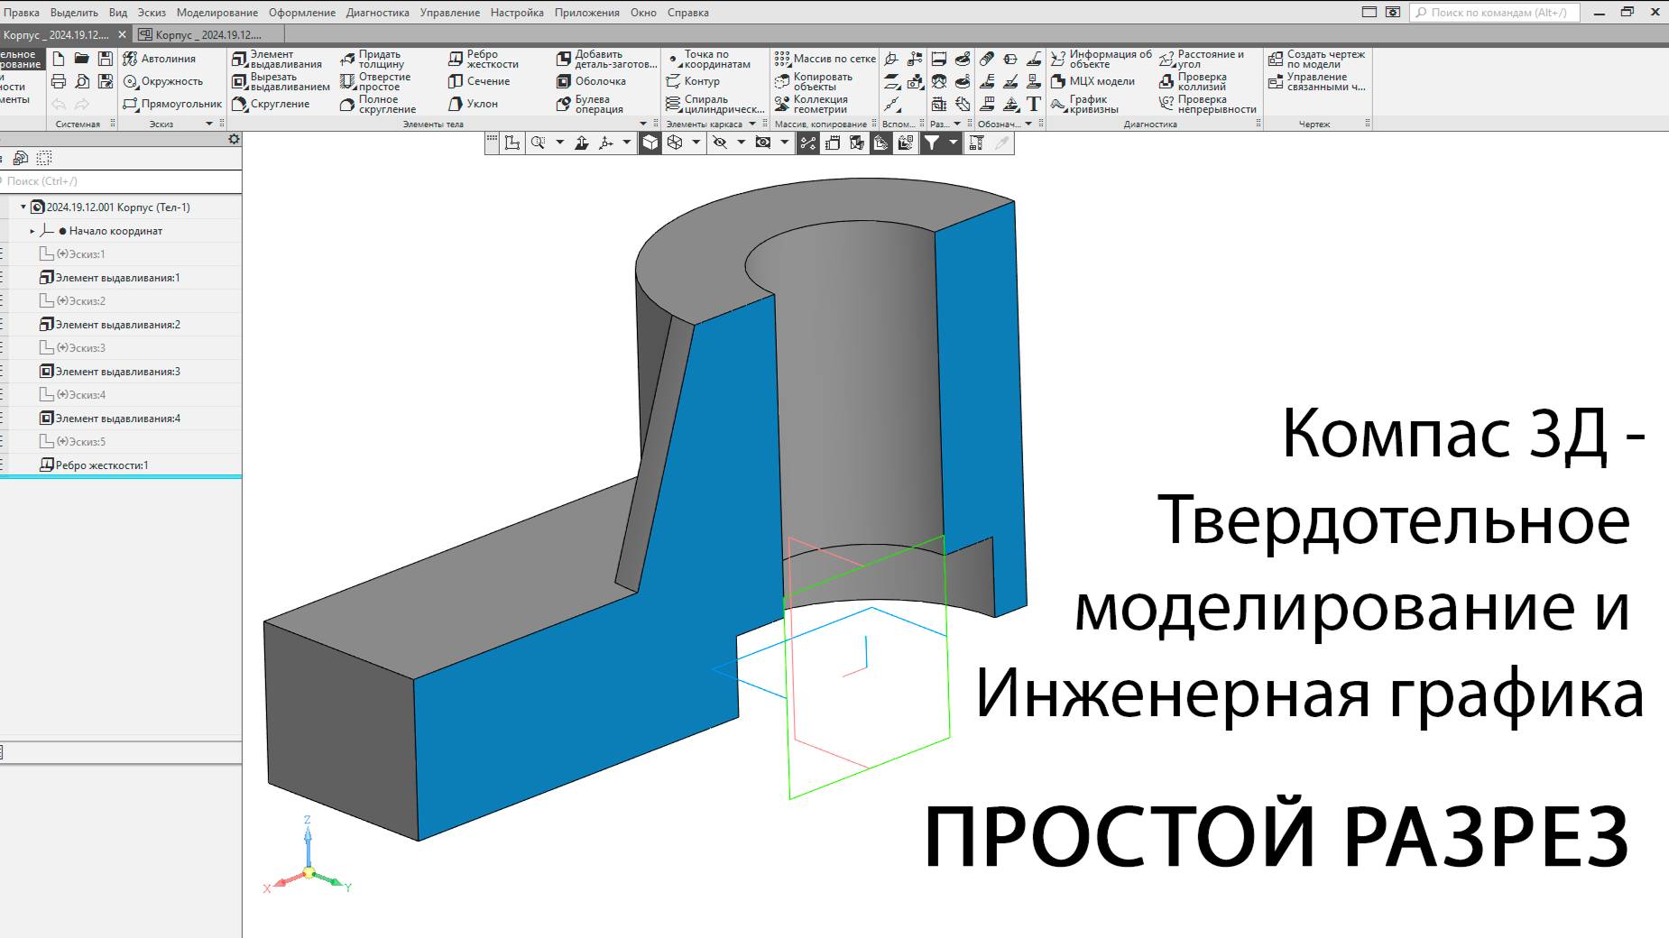Open the Моделирование menu

tap(217, 13)
